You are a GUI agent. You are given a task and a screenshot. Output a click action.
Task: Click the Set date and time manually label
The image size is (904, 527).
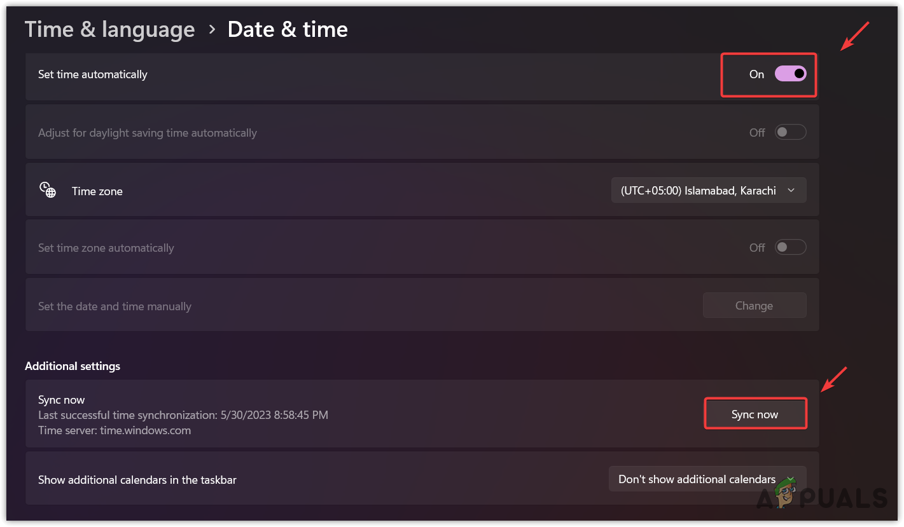(115, 306)
